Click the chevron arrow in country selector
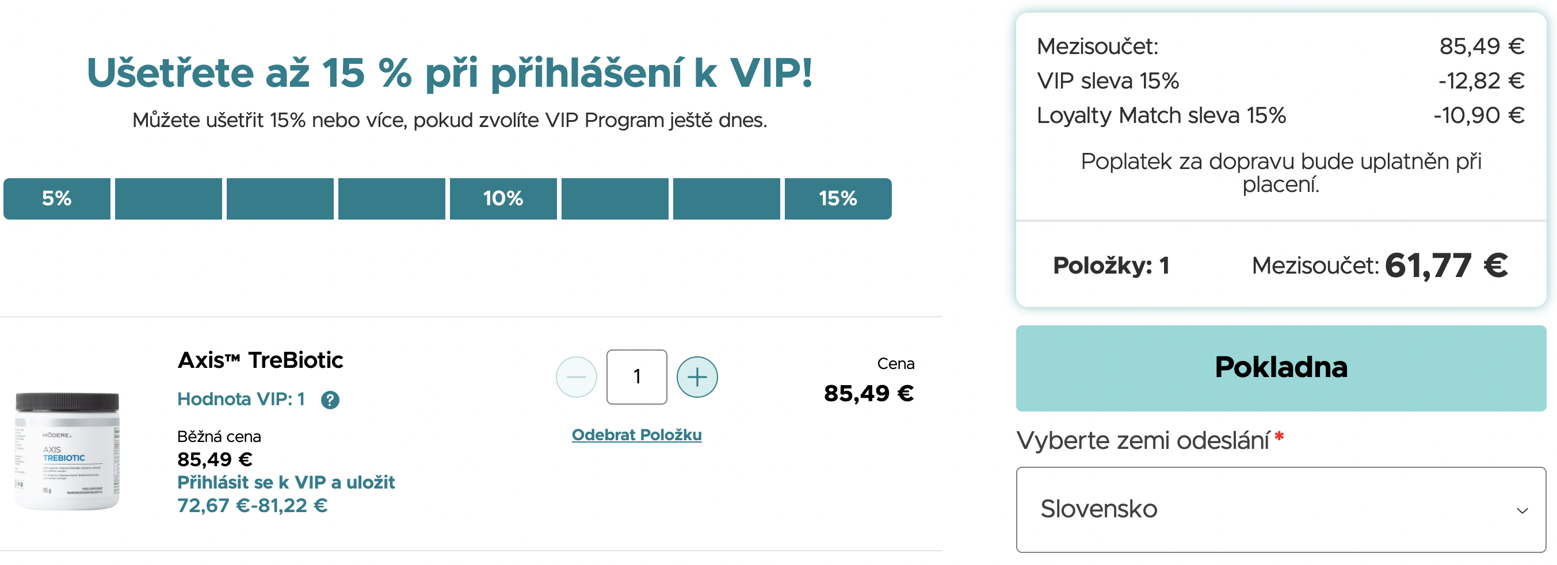1557x565 pixels. pyautogui.click(x=1522, y=510)
